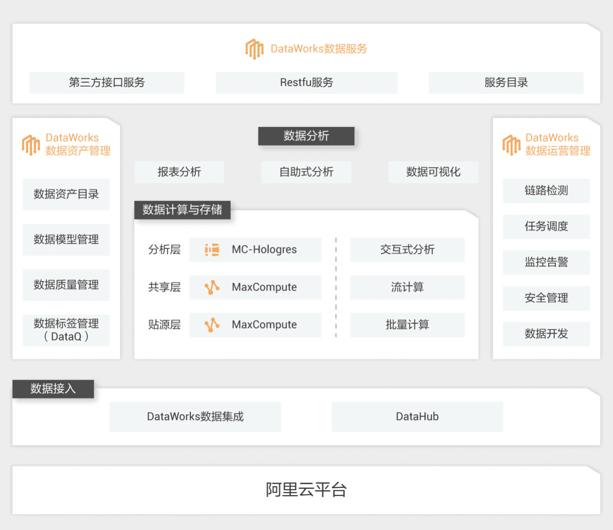Choose 安全管理 in operations panel
This screenshot has width=613, height=530.
[x=546, y=298]
